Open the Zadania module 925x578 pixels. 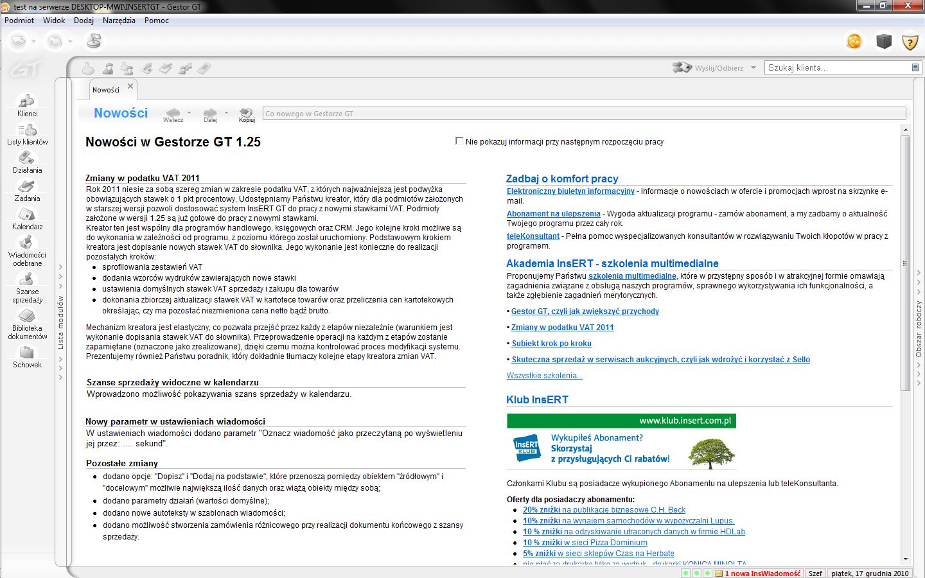tap(27, 191)
